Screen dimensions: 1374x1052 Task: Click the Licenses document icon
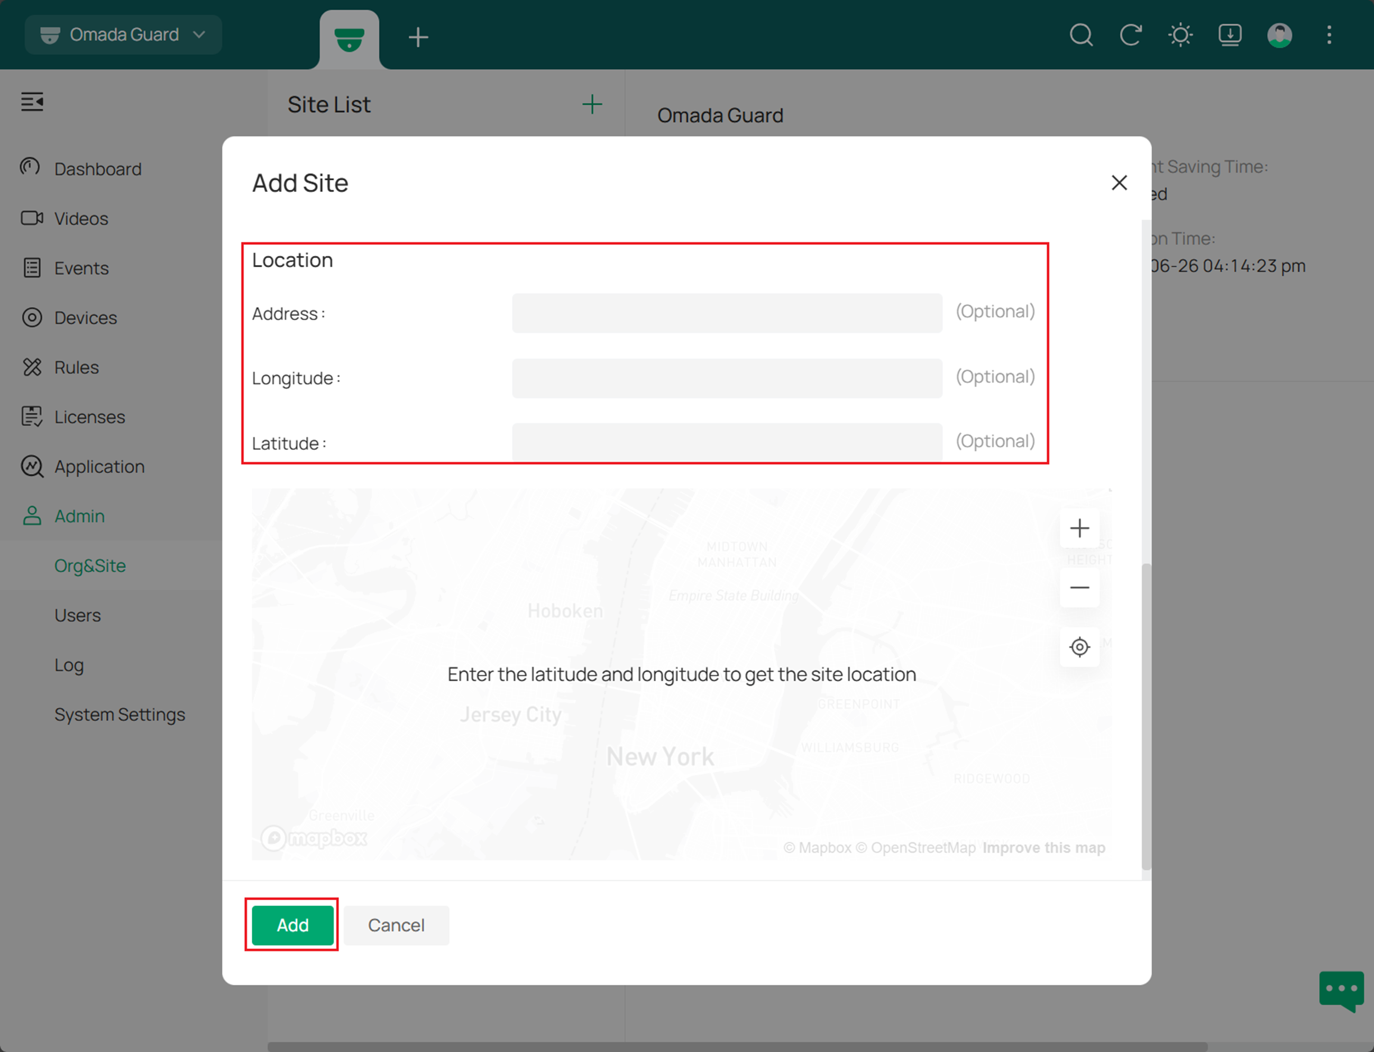pyautogui.click(x=32, y=416)
